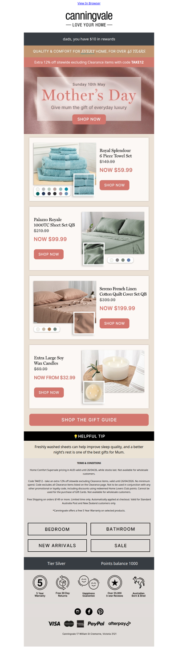Viewport: 178px width, 649px height.
Task: Click the PayPal payment logo
Action: tap(96, 624)
